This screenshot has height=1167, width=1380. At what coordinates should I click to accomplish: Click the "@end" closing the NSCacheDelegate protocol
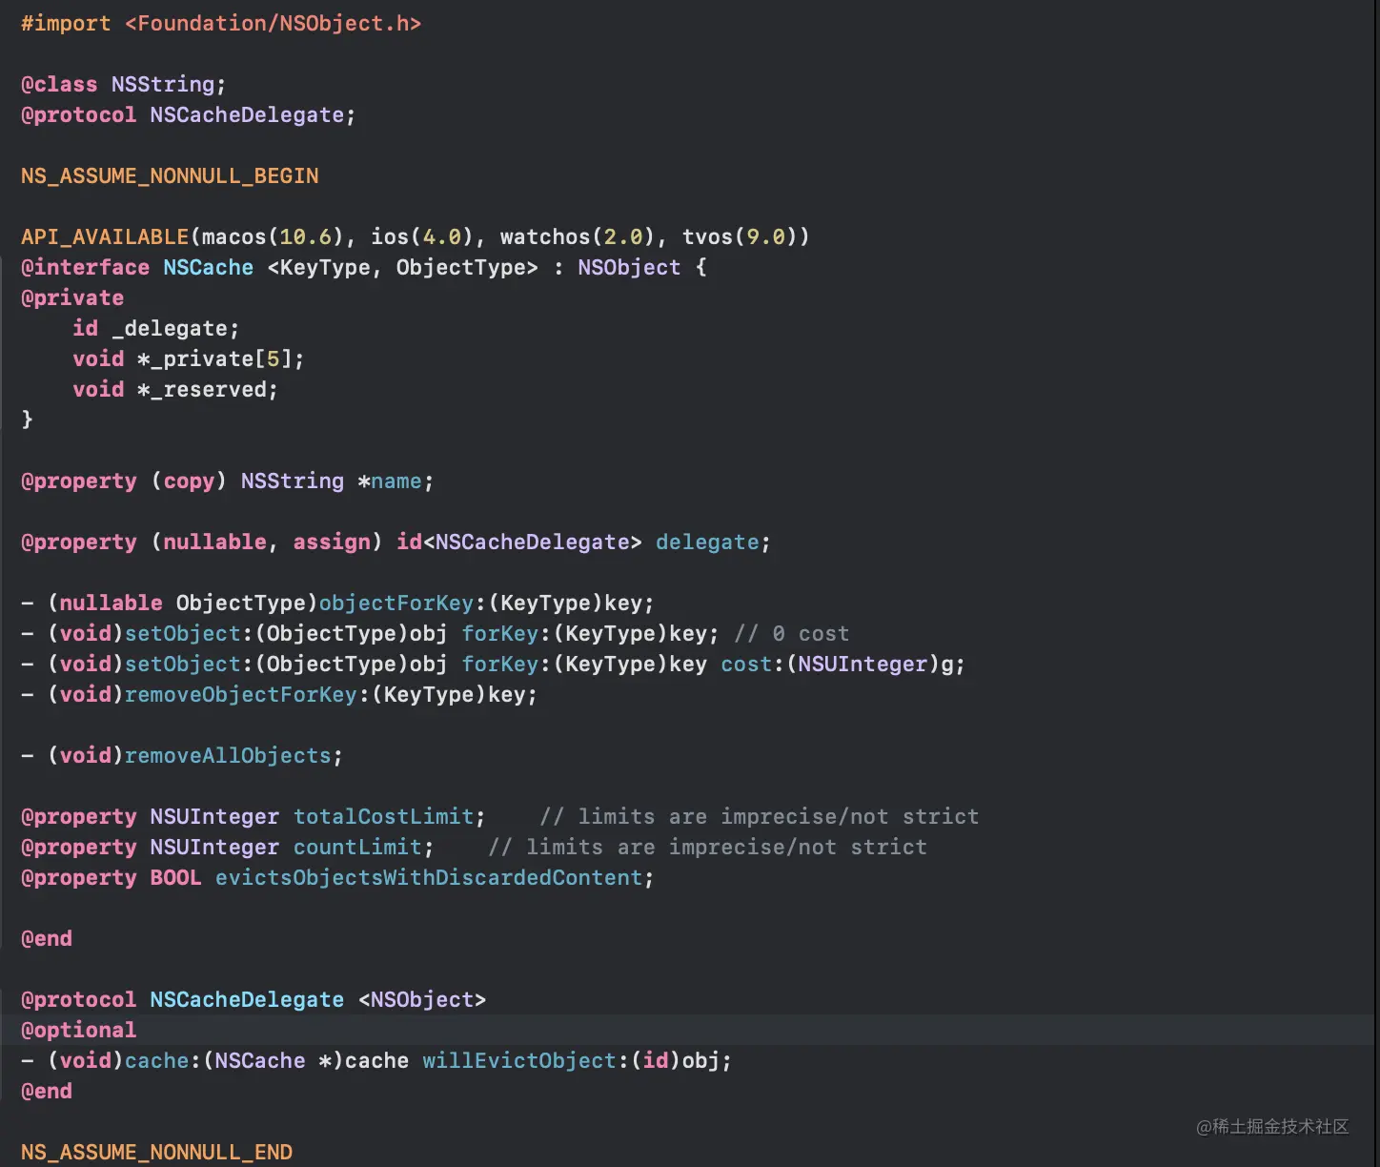click(47, 1091)
